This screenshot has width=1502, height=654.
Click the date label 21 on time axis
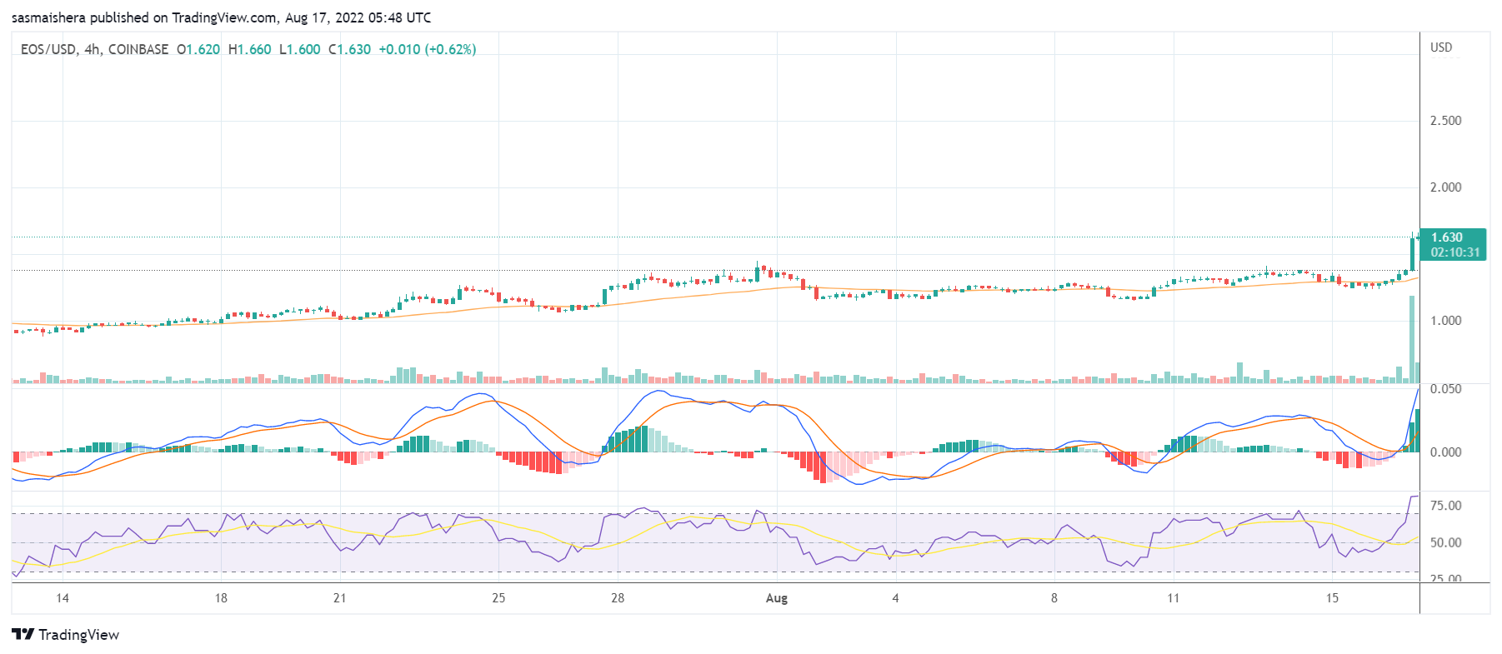pos(339,598)
